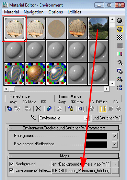Click the Make Material Copy icon
127x180 pixels.
[x=49, y=109]
